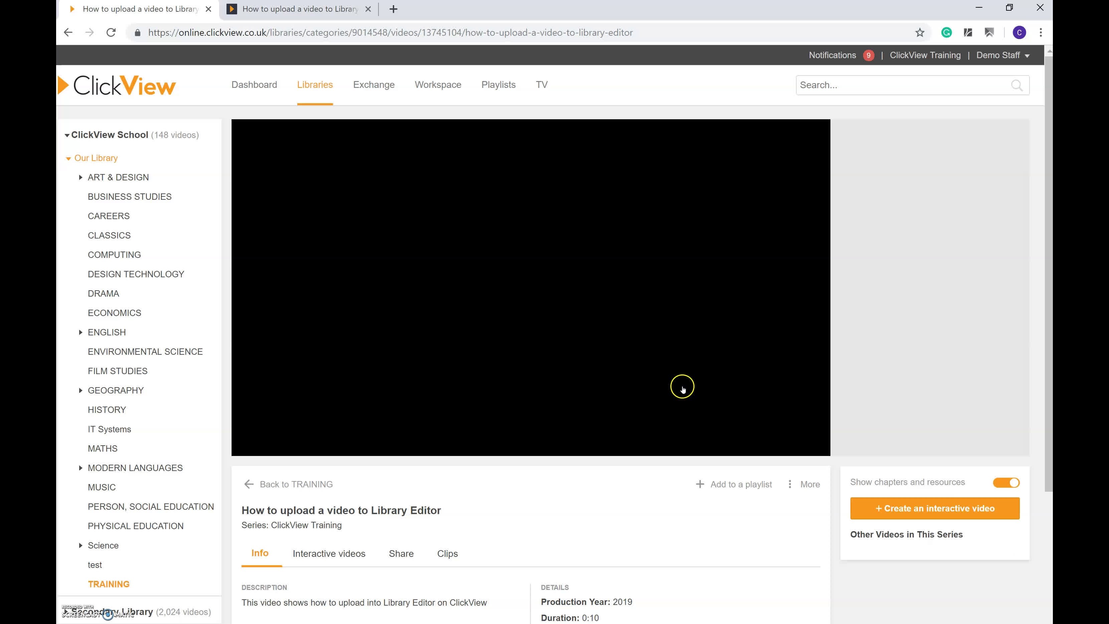Click Create an interactive video
The width and height of the screenshot is (1109, 624).
tap(934, 508)
